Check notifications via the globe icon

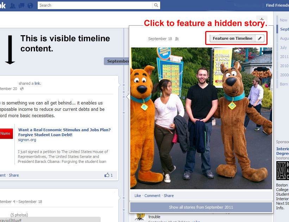pos(30,5)
